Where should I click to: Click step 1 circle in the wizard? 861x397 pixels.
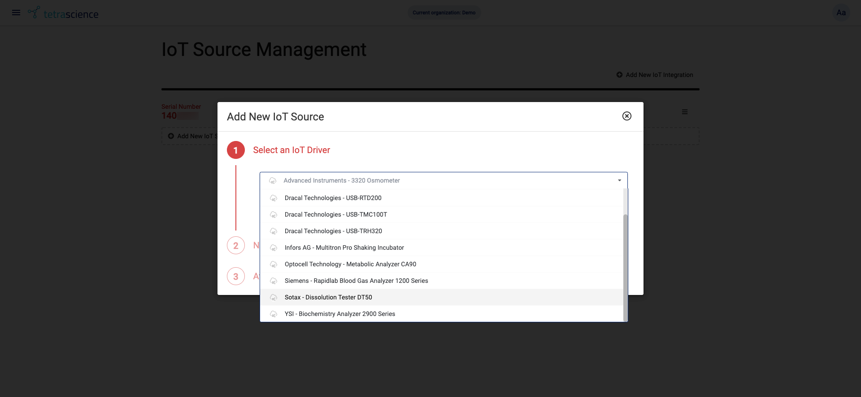236,150
